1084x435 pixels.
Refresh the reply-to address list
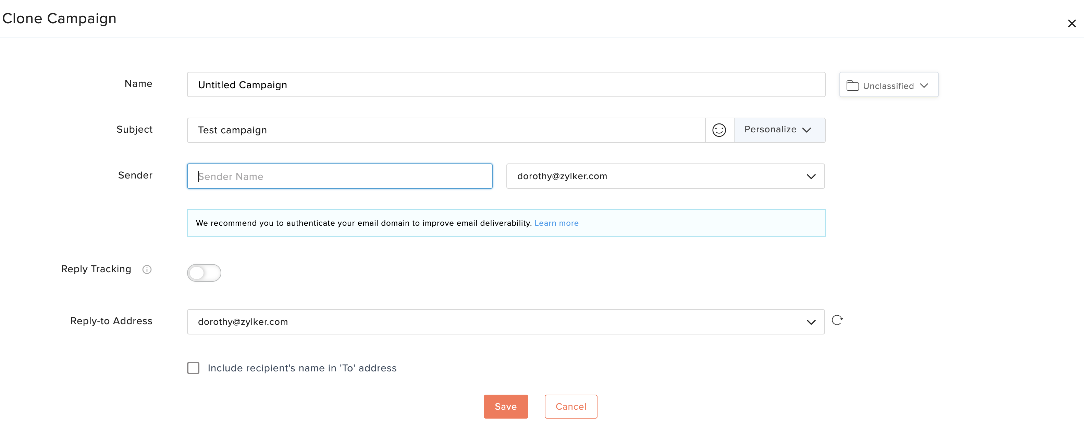click(837, 320)
